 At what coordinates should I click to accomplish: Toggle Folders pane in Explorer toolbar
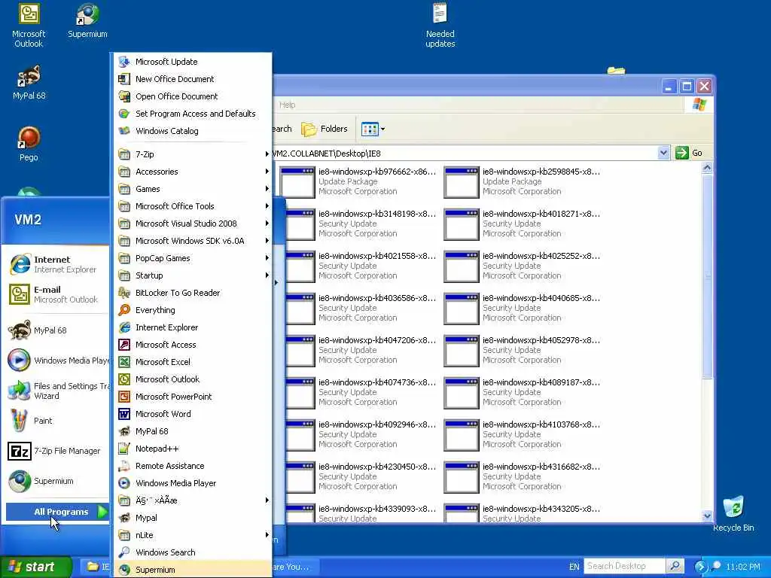coord(324,129)
